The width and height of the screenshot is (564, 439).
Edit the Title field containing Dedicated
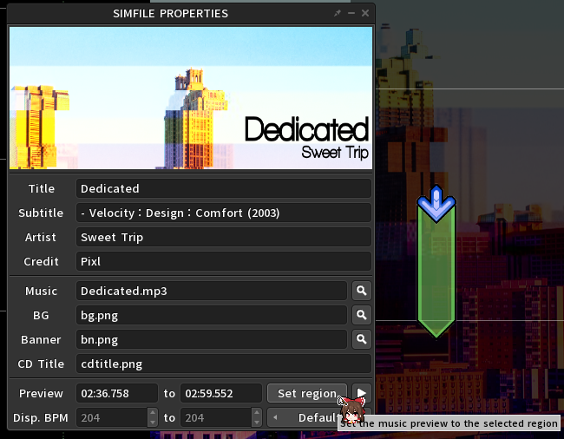click(x=223, y=188)
